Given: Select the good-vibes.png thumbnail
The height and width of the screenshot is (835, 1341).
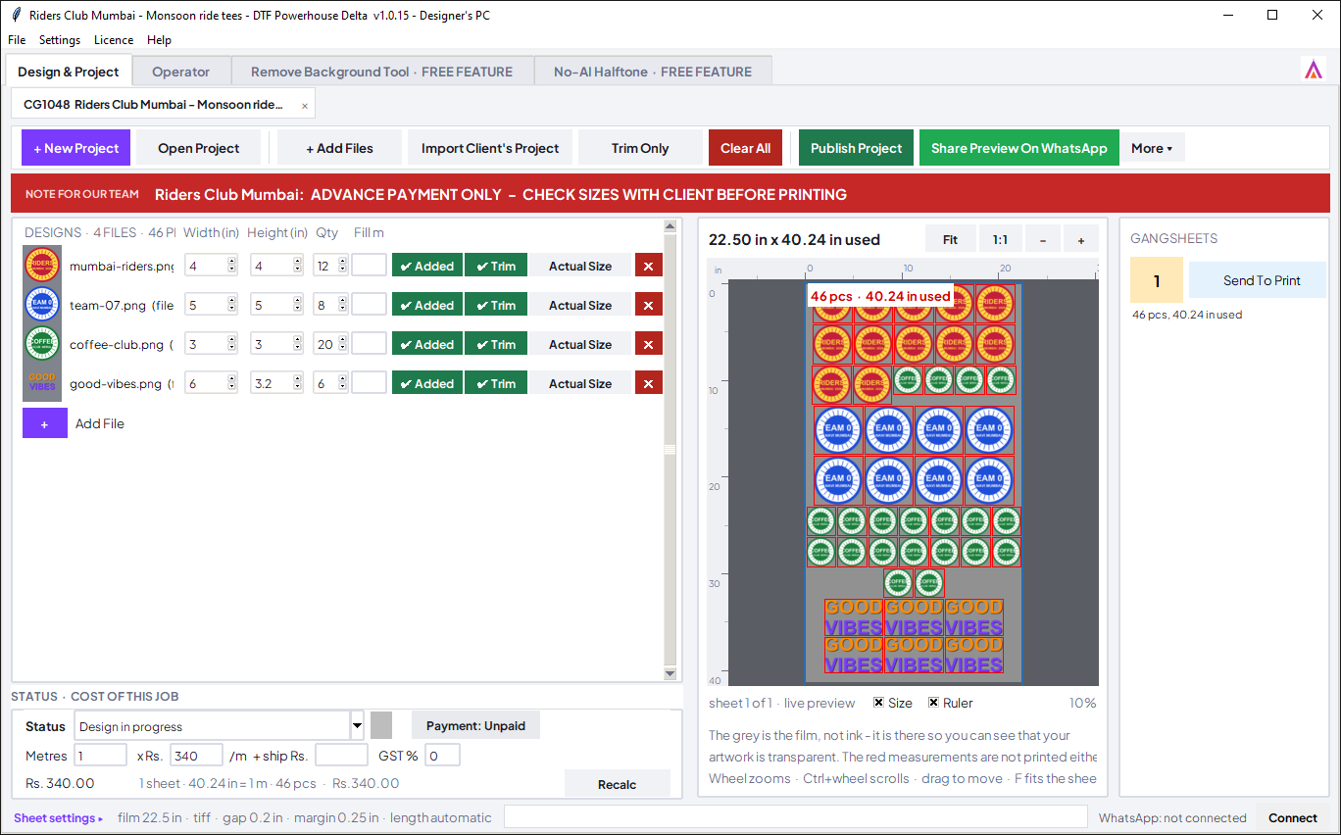Looking at the screenshot, I should tap(42, 383).
